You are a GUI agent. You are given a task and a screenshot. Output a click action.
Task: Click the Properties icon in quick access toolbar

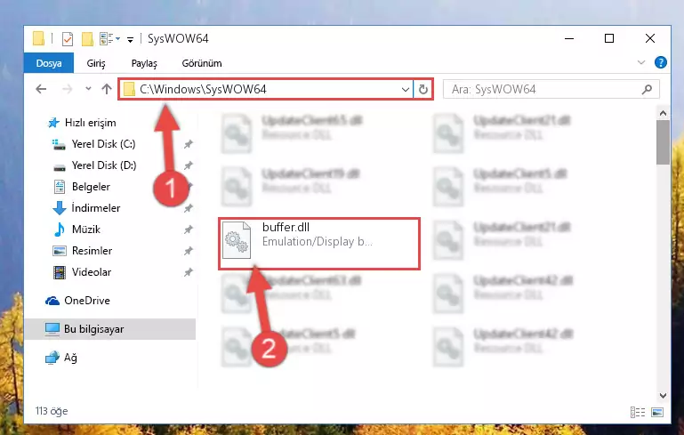68,39
